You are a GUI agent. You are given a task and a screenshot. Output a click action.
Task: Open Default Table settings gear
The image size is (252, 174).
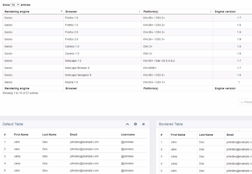click(136, 124)
